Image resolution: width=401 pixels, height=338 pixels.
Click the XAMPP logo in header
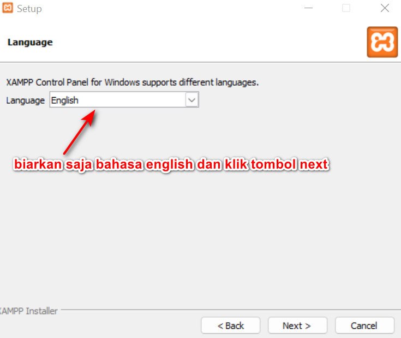click(x=382, y=42)
